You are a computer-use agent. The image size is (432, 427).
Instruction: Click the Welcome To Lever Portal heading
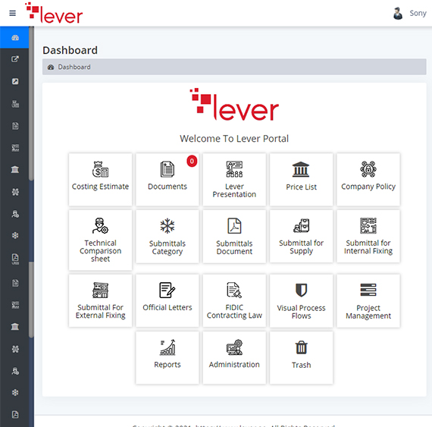[234, 138]
